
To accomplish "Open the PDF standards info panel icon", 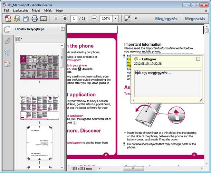I will pyautogui.click(x=7, y=64).
